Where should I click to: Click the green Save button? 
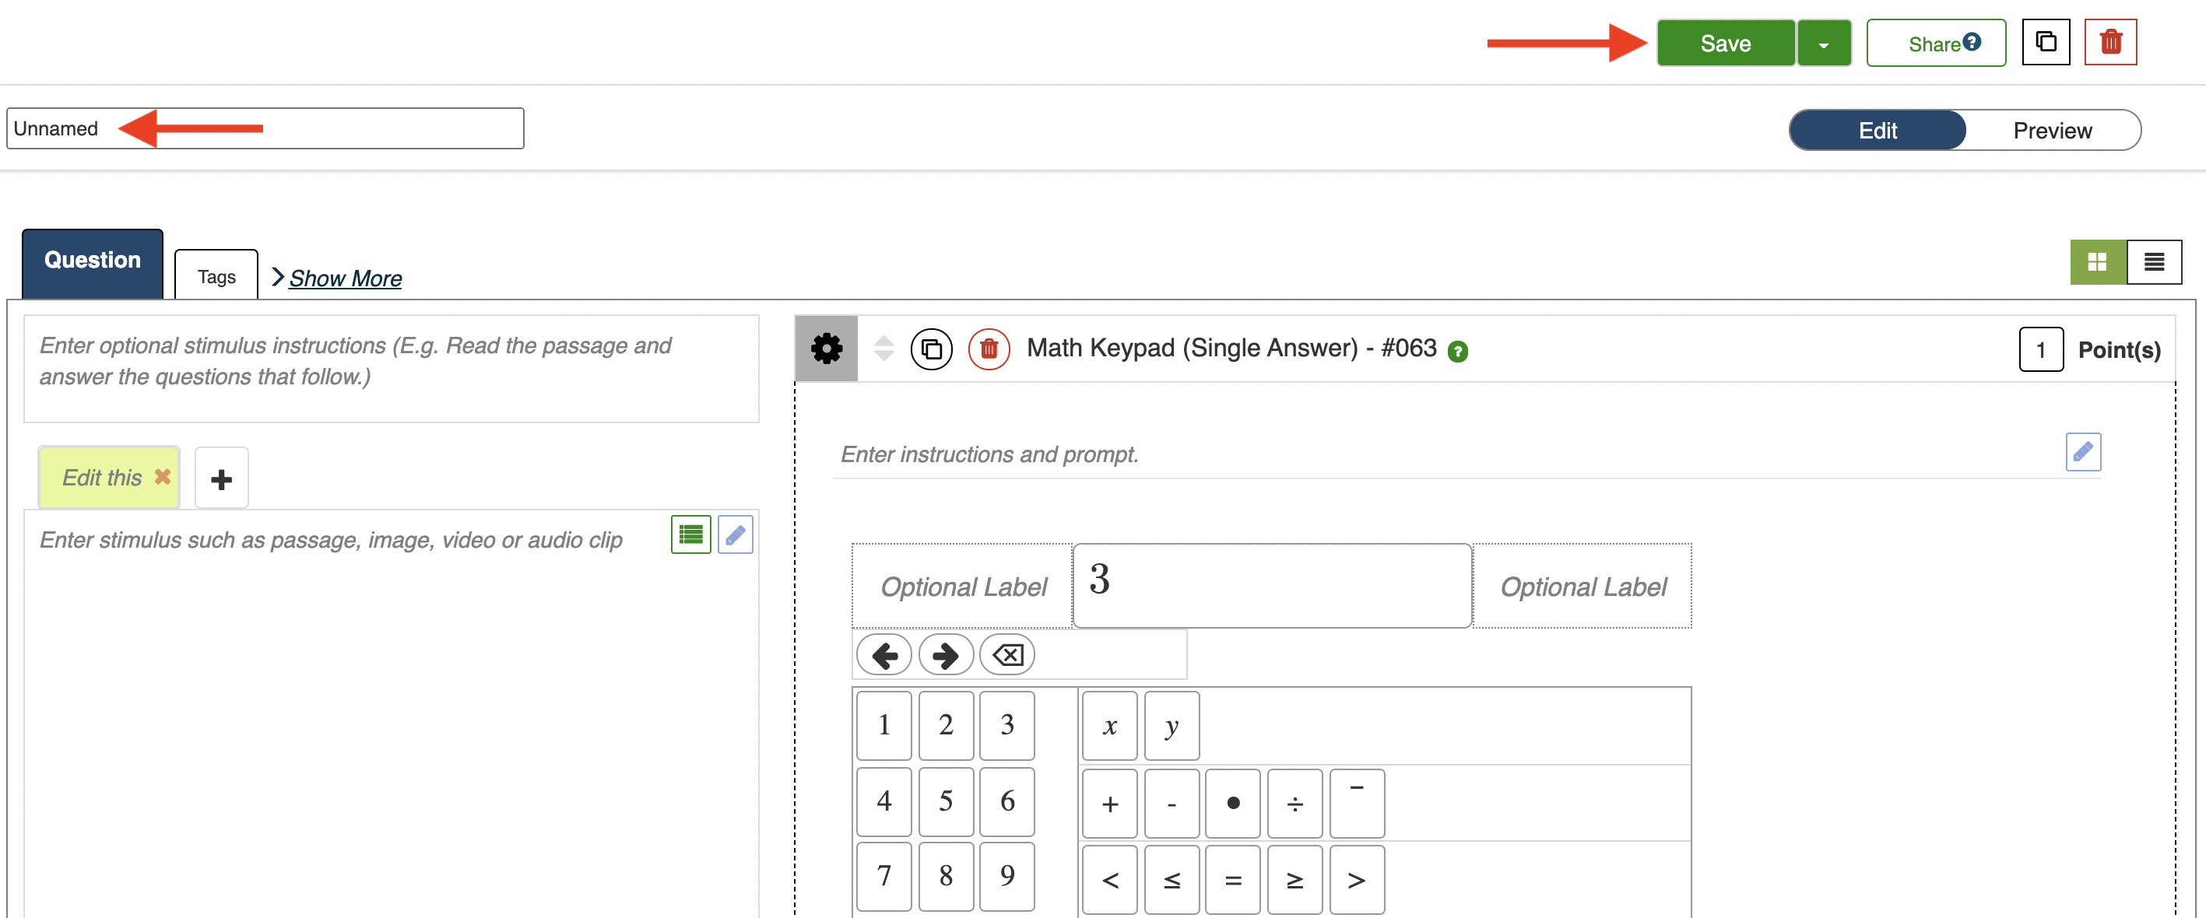point(1725,44)
